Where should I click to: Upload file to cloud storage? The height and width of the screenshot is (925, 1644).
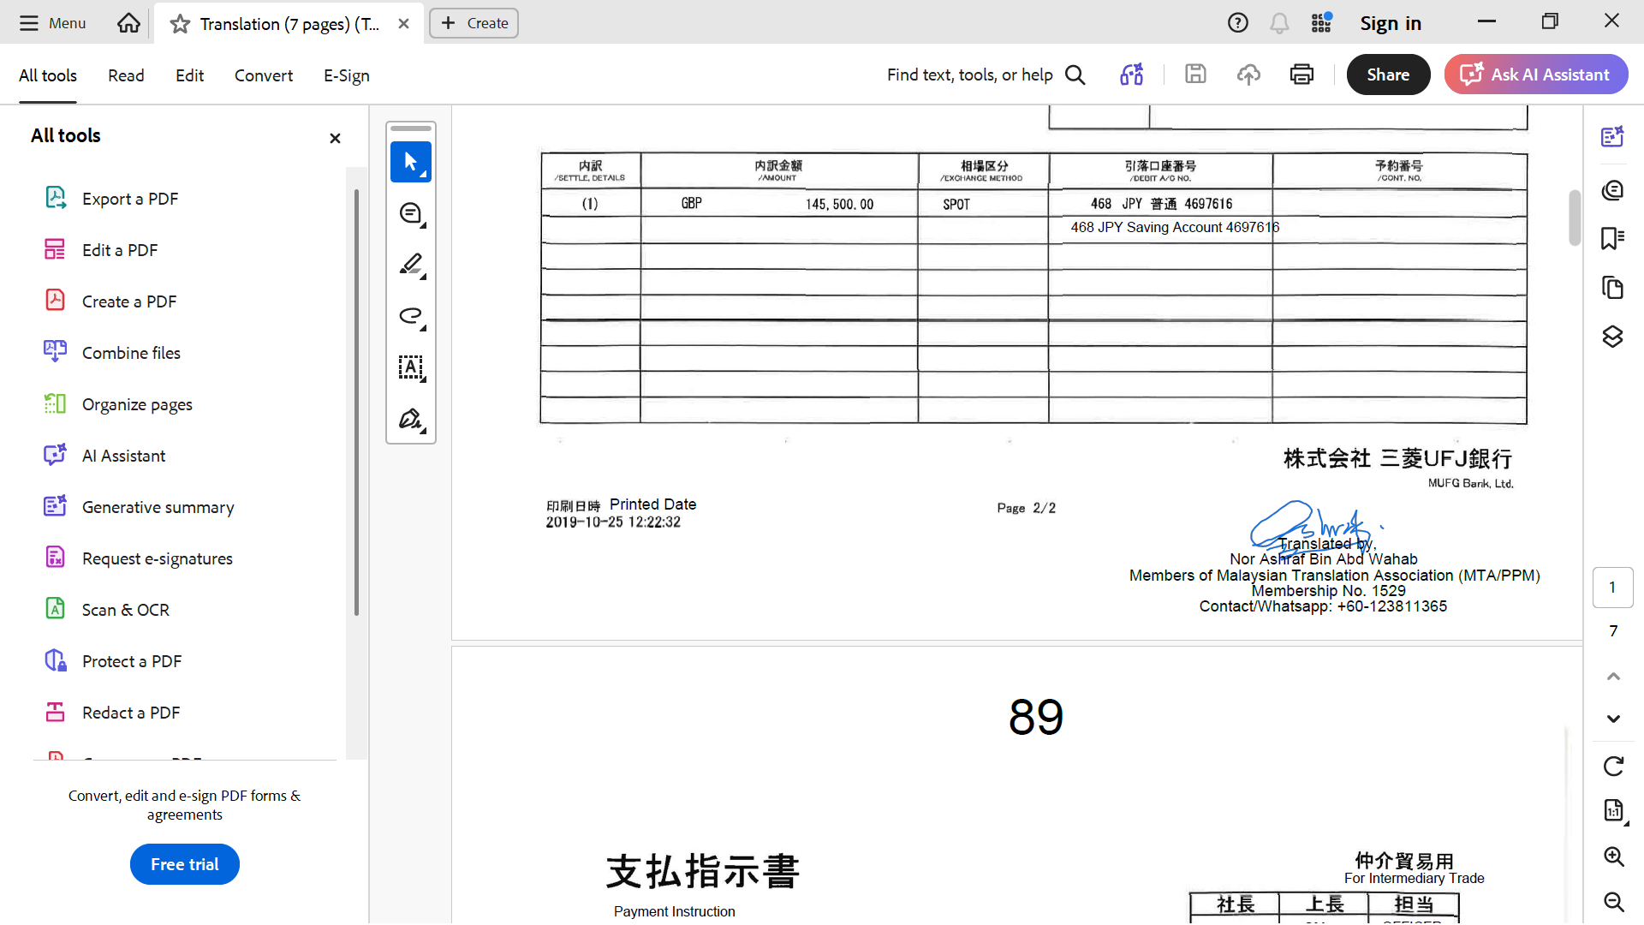click(1248, 75)
